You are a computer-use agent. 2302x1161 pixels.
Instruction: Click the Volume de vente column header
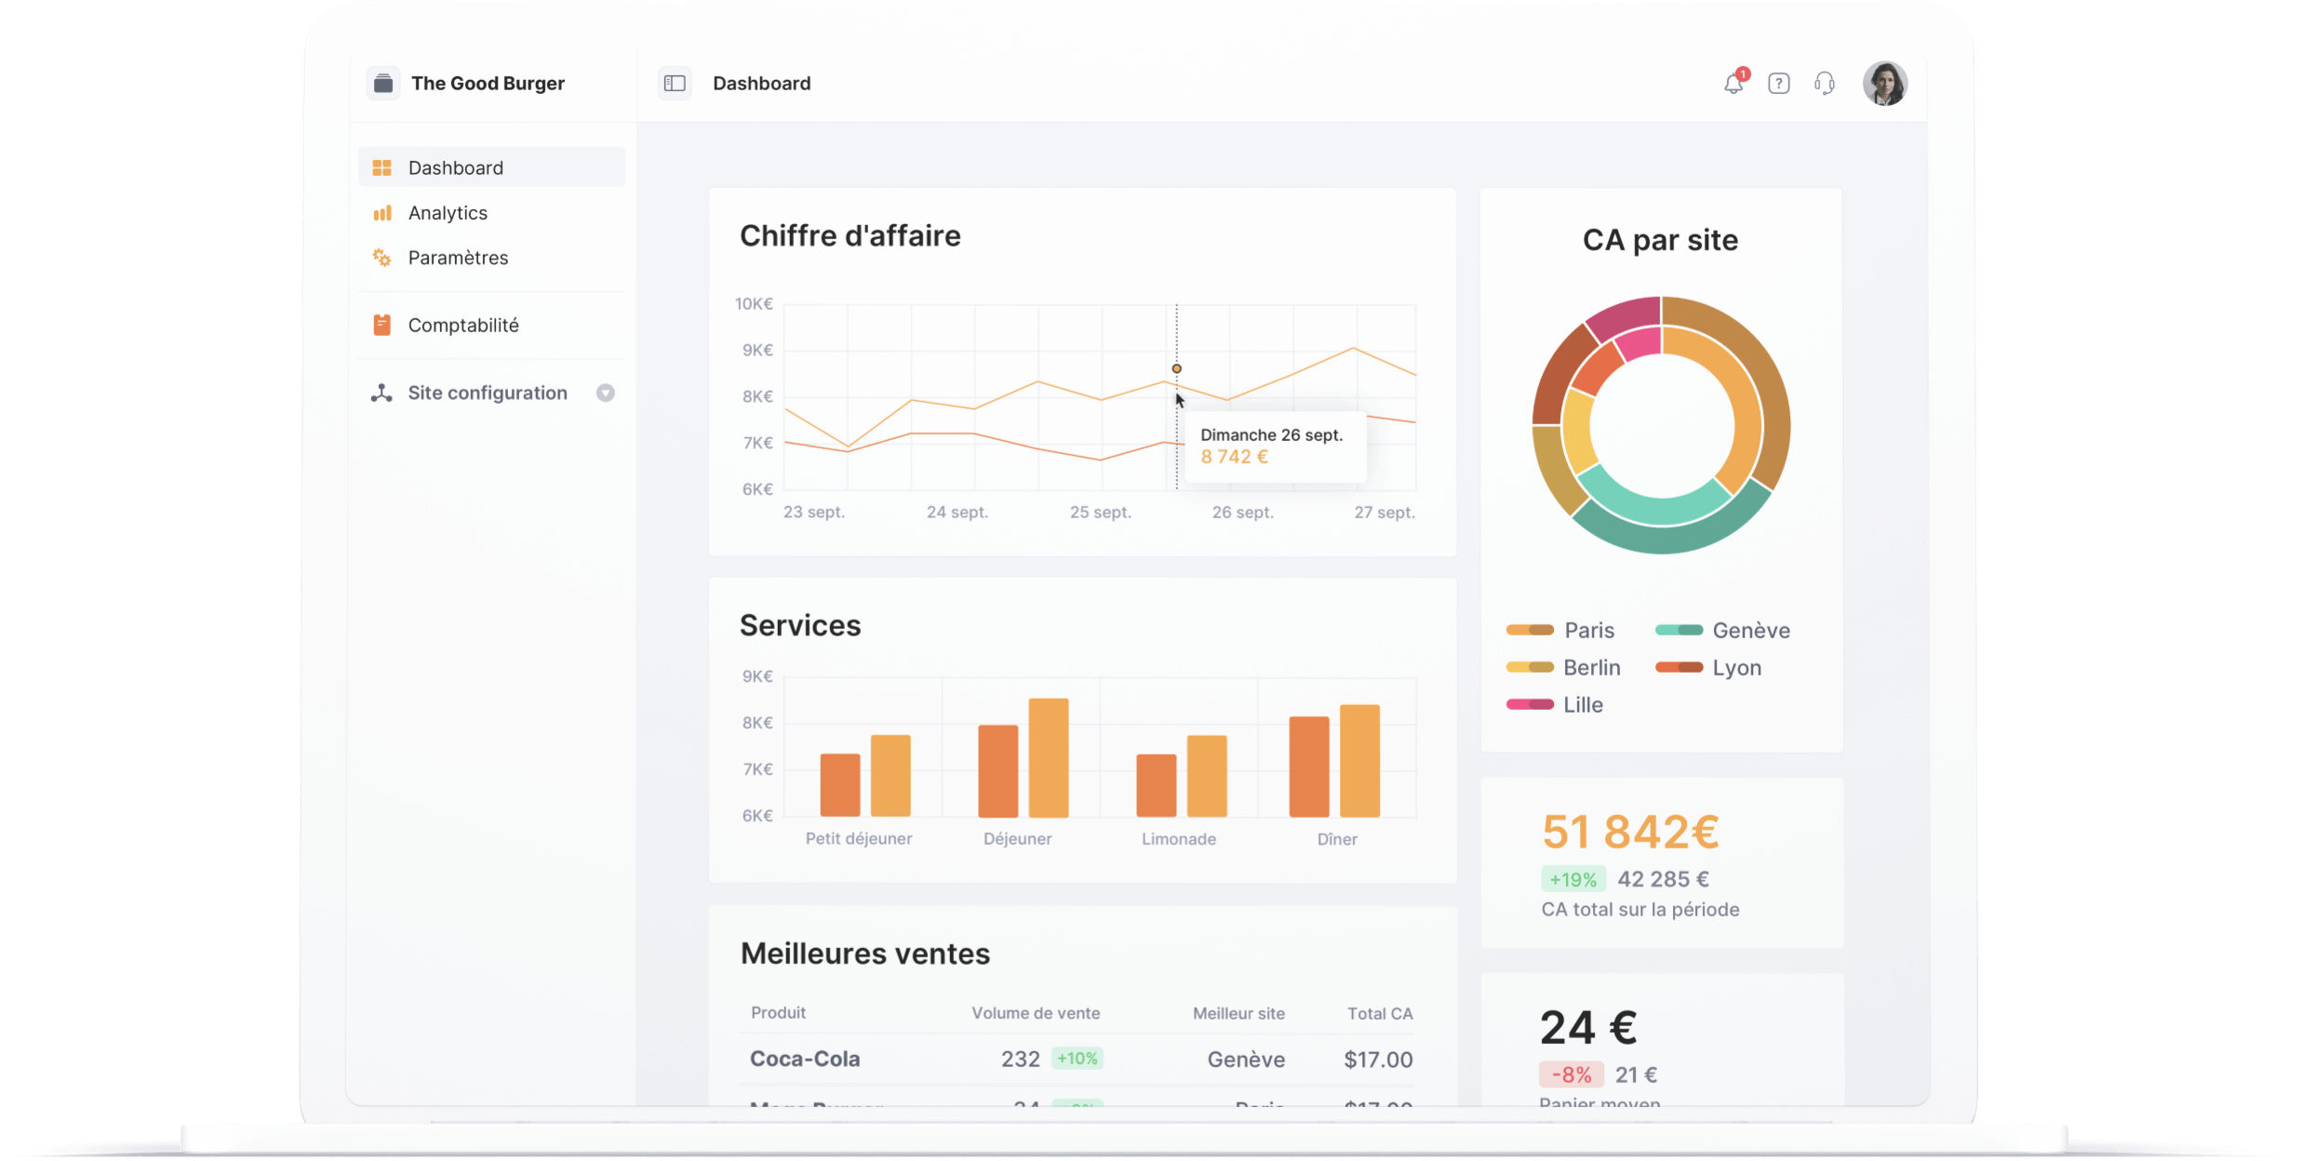point(1036,1013)
